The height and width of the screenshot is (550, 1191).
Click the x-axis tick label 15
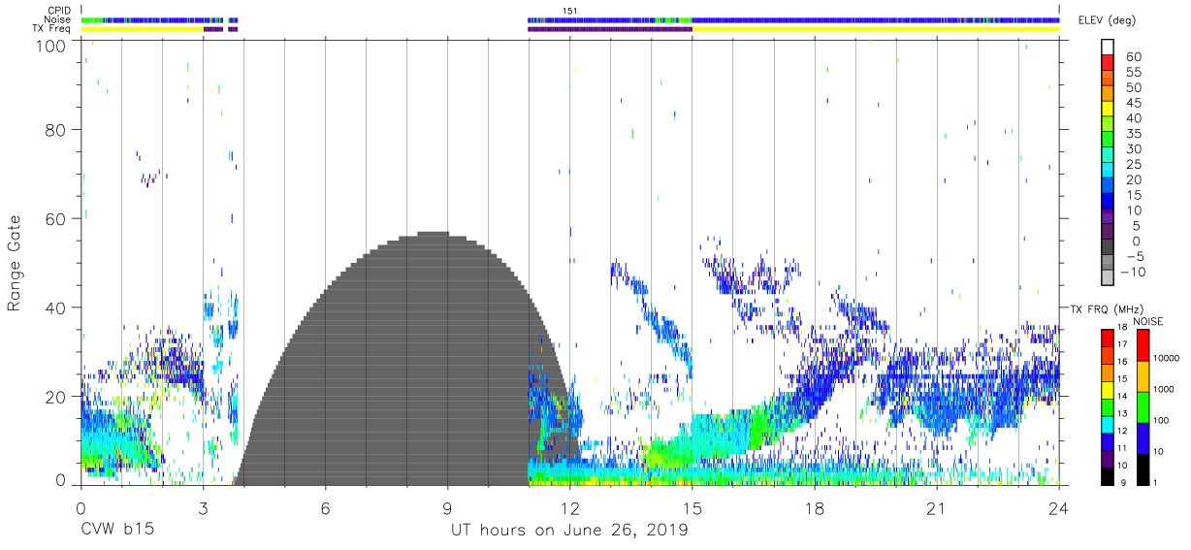coord(692,508)
